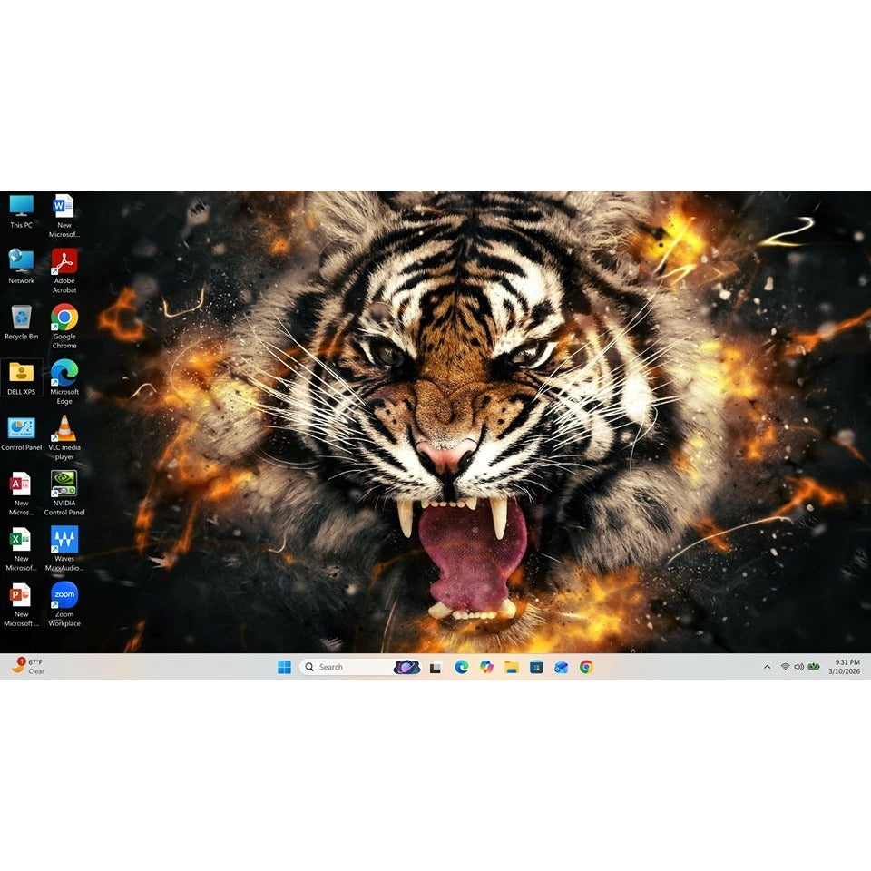Launch Microsoft Store from the taskbar

click(x=536, y=667)
